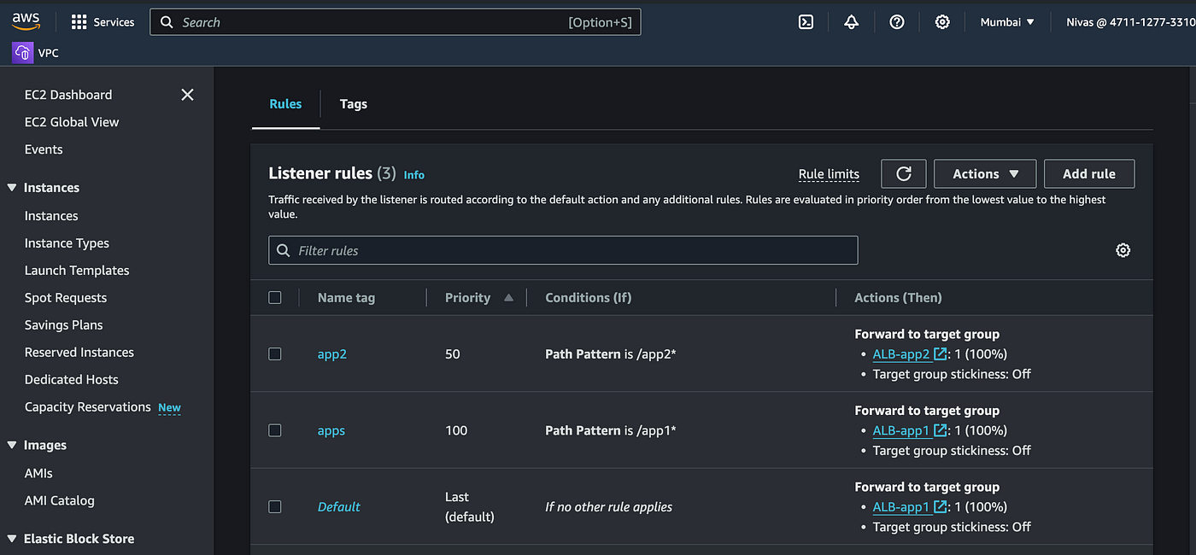
Task: Click the 'Last (default)' priority cell
Action: click(470, 506)
